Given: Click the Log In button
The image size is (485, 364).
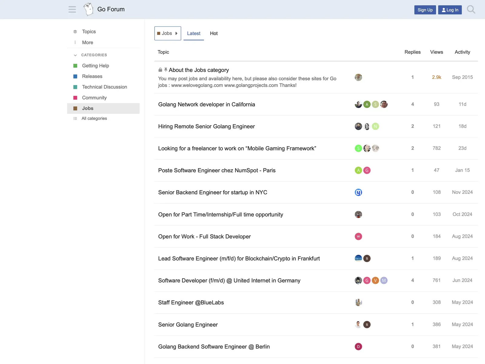Looking at the screenshot, I should pos(450,10).
